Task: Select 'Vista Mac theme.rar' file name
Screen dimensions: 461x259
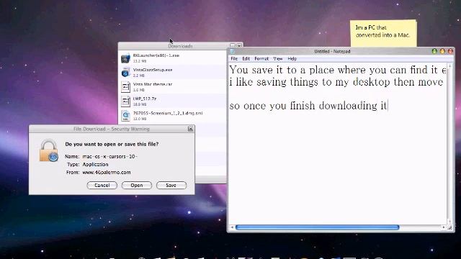Action: tap(152, 84)
